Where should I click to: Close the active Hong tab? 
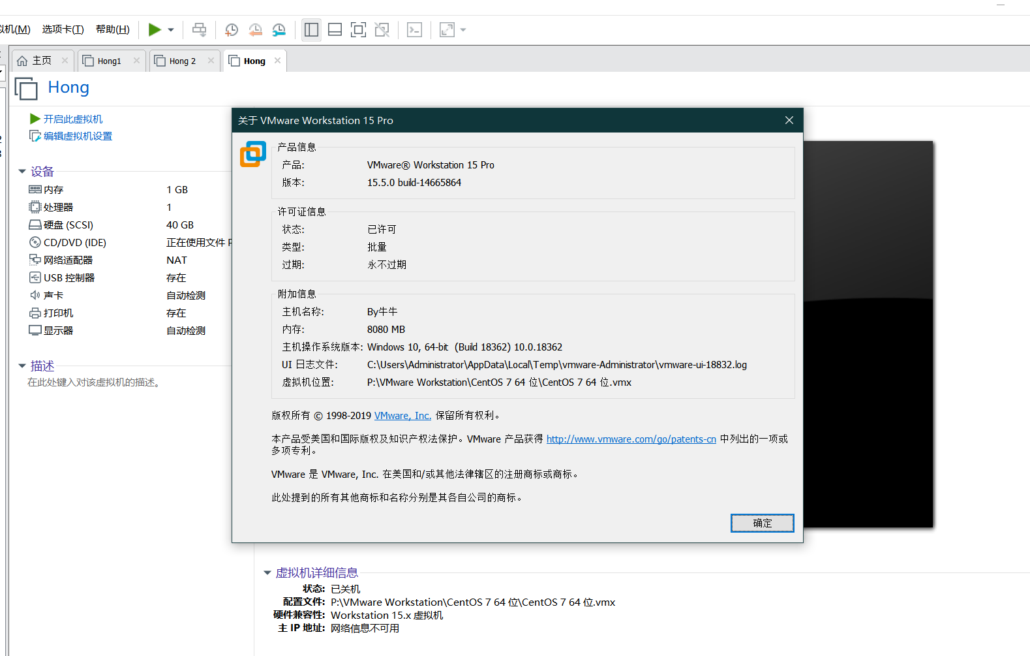(x=277, y=60)
